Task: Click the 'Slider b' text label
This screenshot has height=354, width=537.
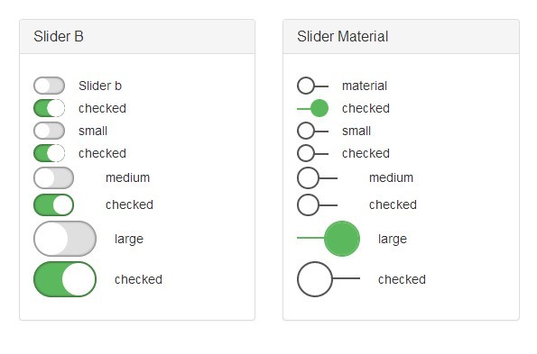Action: [x=100, y=86]
